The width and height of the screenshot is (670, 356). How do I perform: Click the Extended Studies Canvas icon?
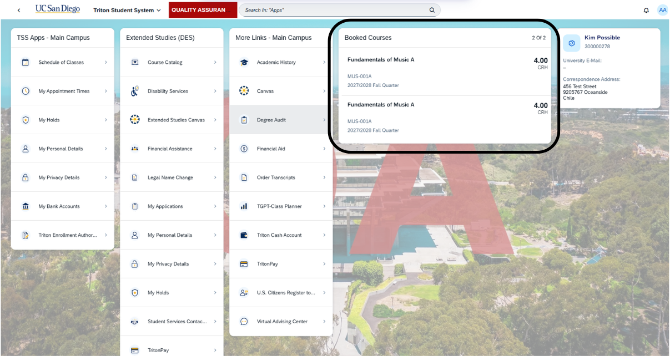click(134, 120)
